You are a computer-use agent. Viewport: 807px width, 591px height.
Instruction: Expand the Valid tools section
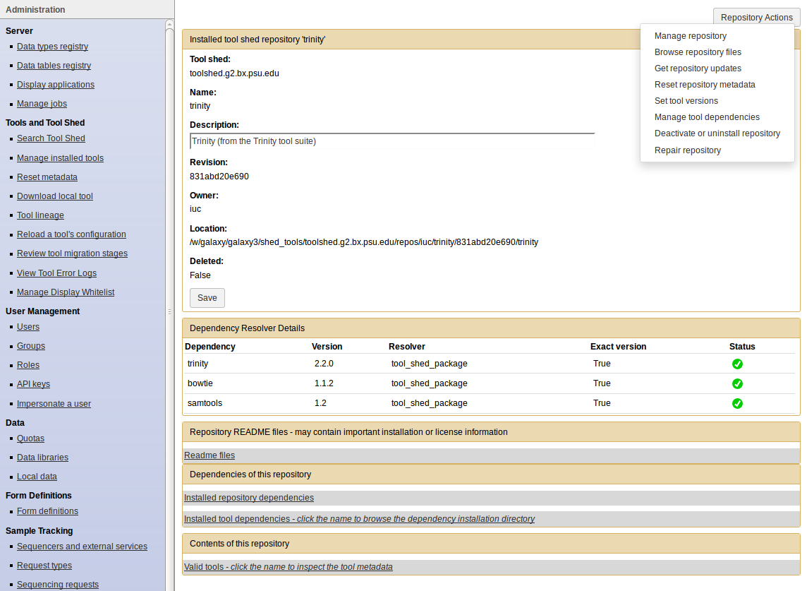point(289,567)
